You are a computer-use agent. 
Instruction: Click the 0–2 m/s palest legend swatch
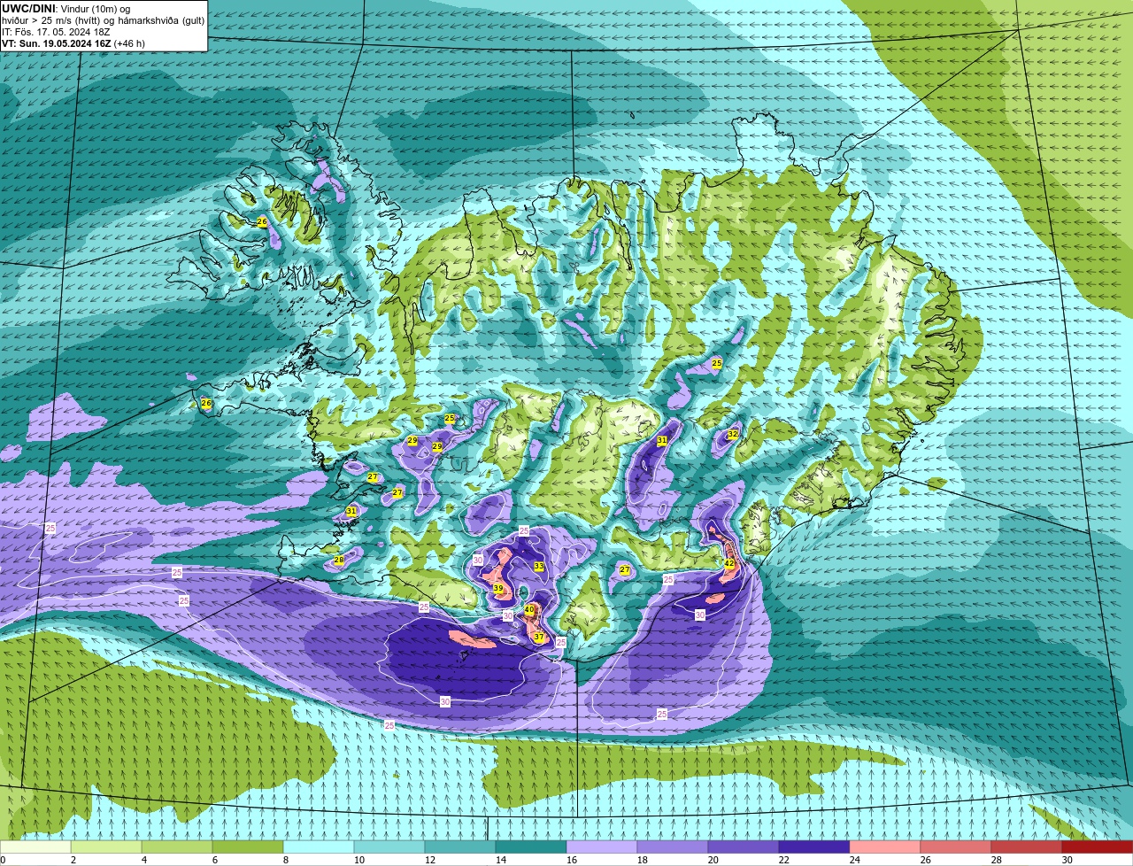pyautogui.click(x=35, y=847)
